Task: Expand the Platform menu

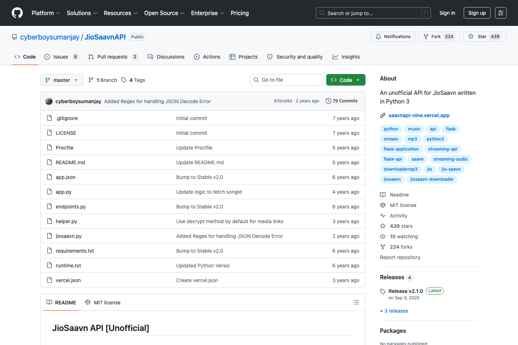Action: coord(45,13)
